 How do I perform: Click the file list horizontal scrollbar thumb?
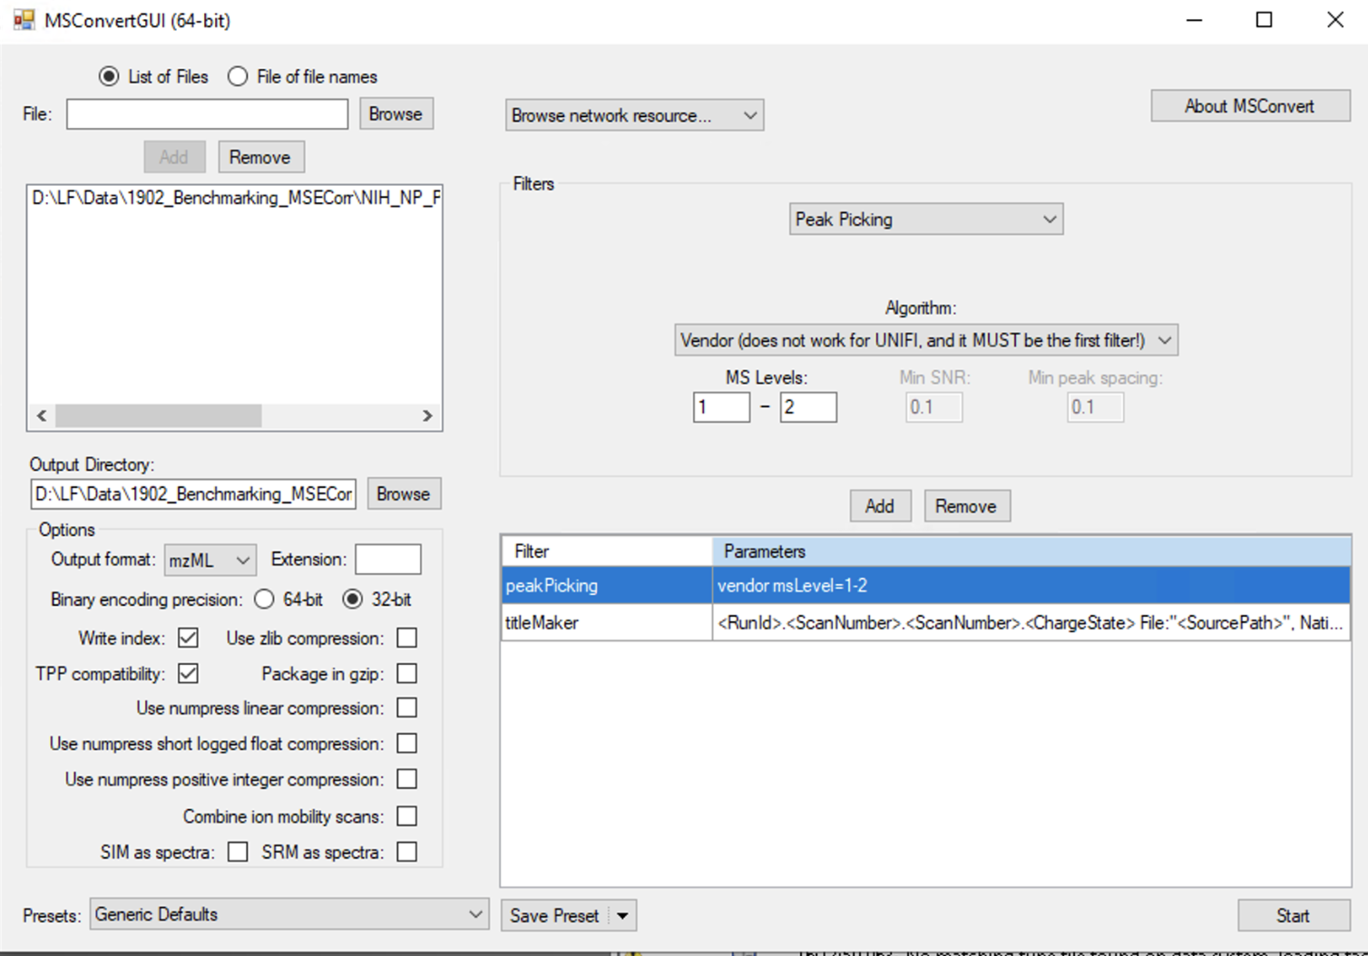[159, 415]
